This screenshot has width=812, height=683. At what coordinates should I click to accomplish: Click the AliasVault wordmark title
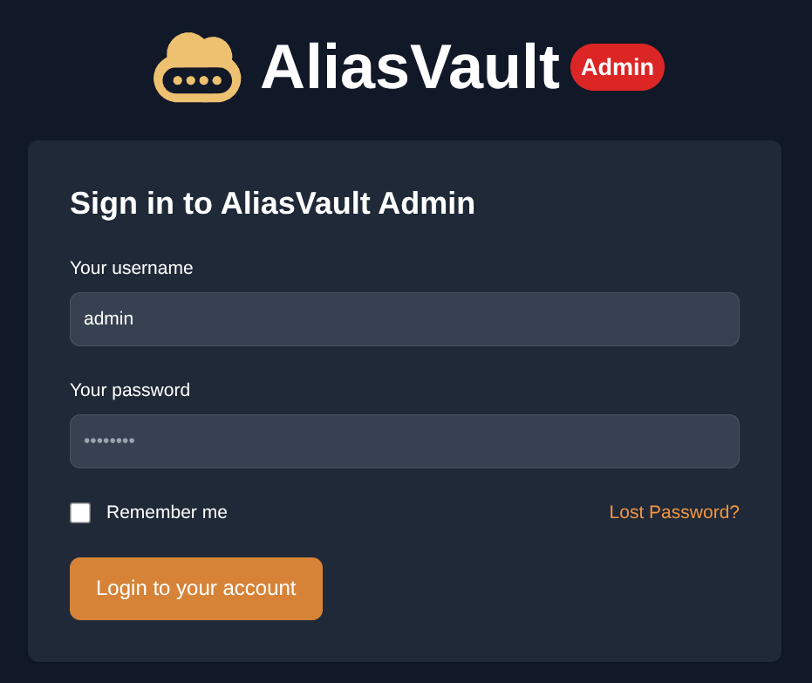coord(409,67)
